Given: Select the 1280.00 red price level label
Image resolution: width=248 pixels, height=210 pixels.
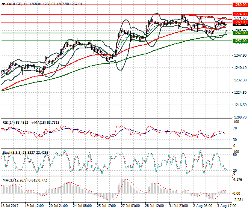Looking at the screenshot, I should click(240, 5).
